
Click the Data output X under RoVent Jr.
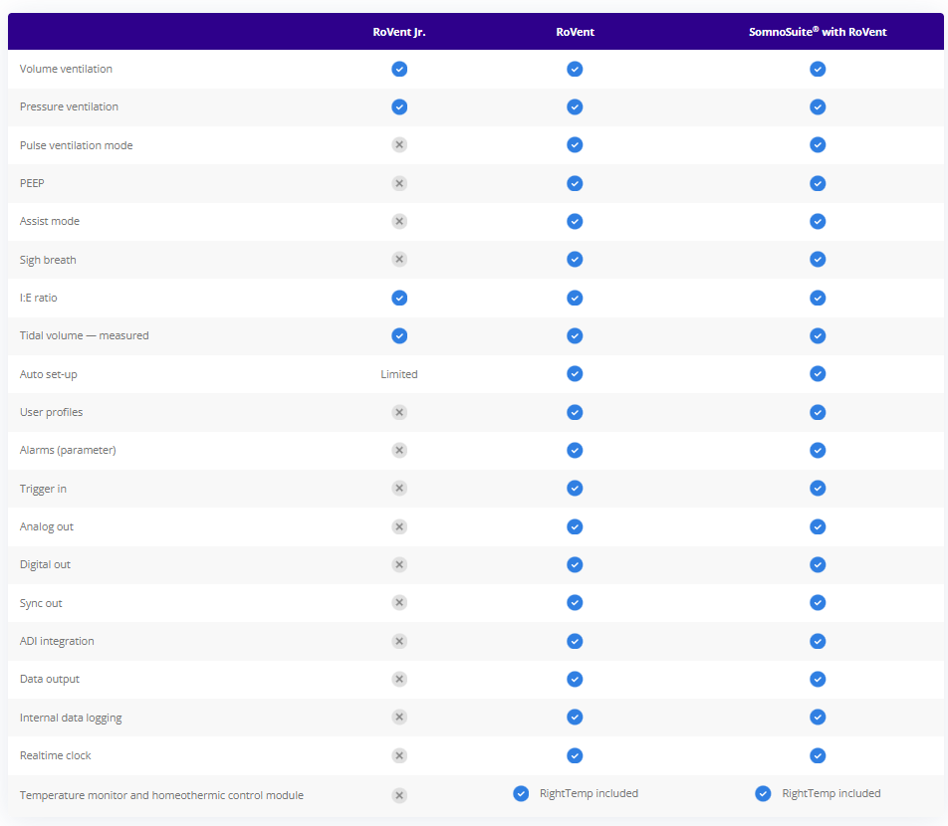point(399,679)
